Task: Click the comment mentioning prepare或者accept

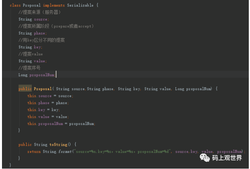Action: 56,26
